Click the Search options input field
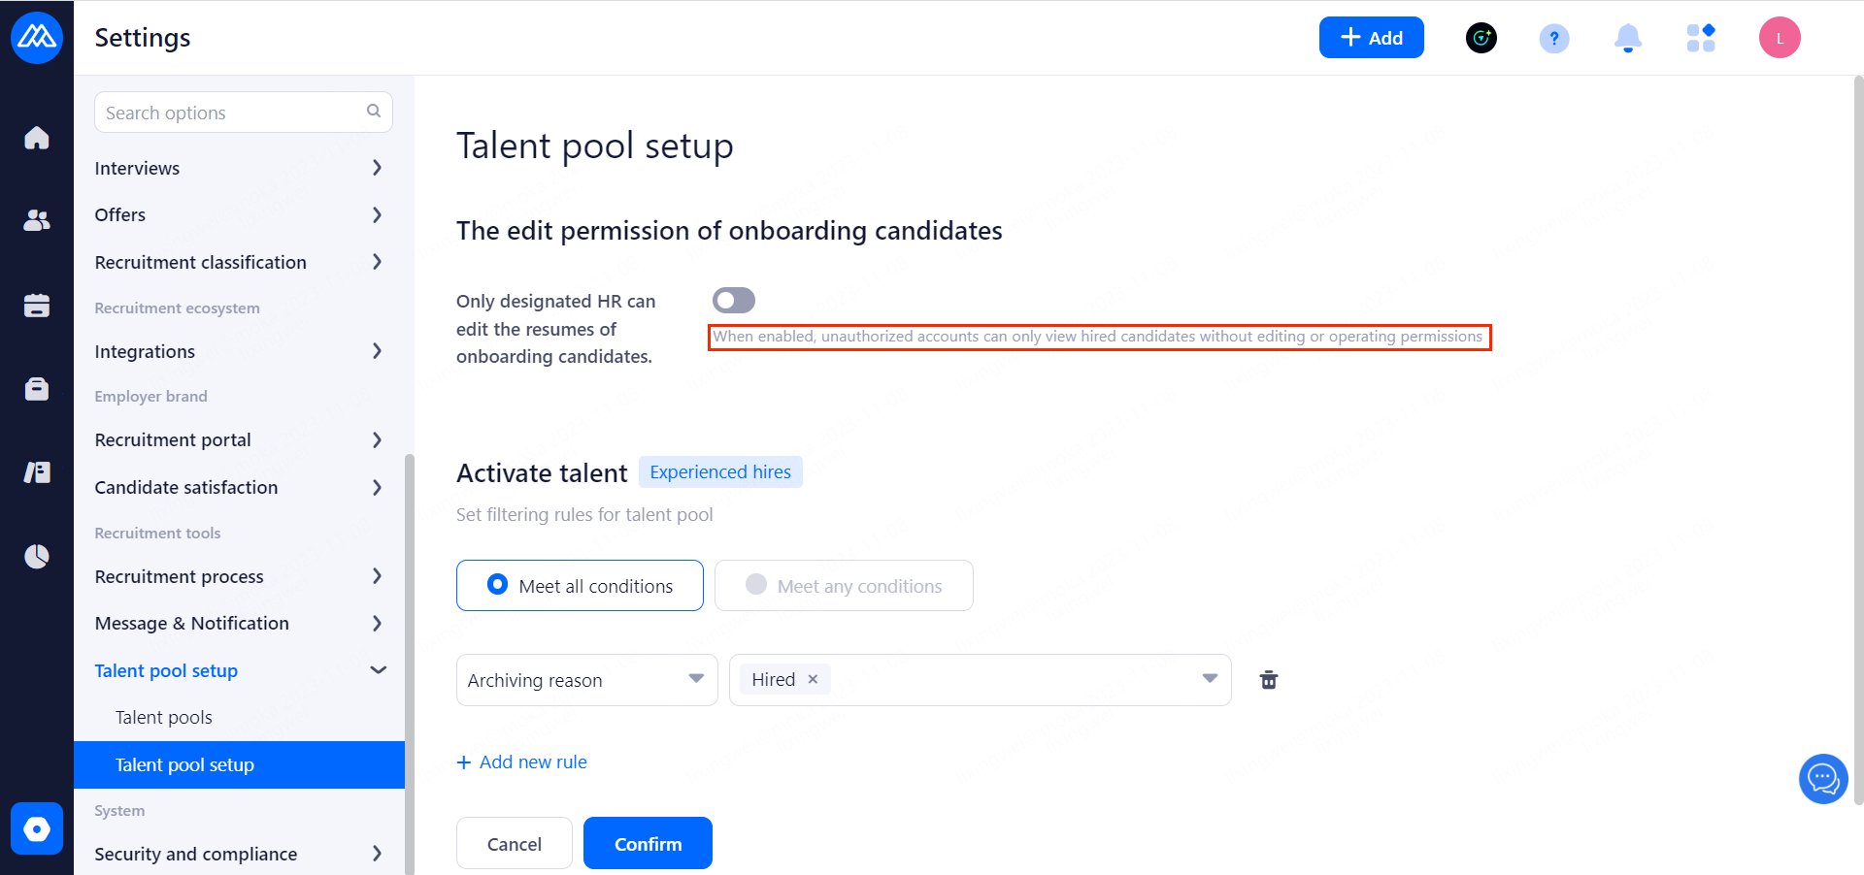 233,113
